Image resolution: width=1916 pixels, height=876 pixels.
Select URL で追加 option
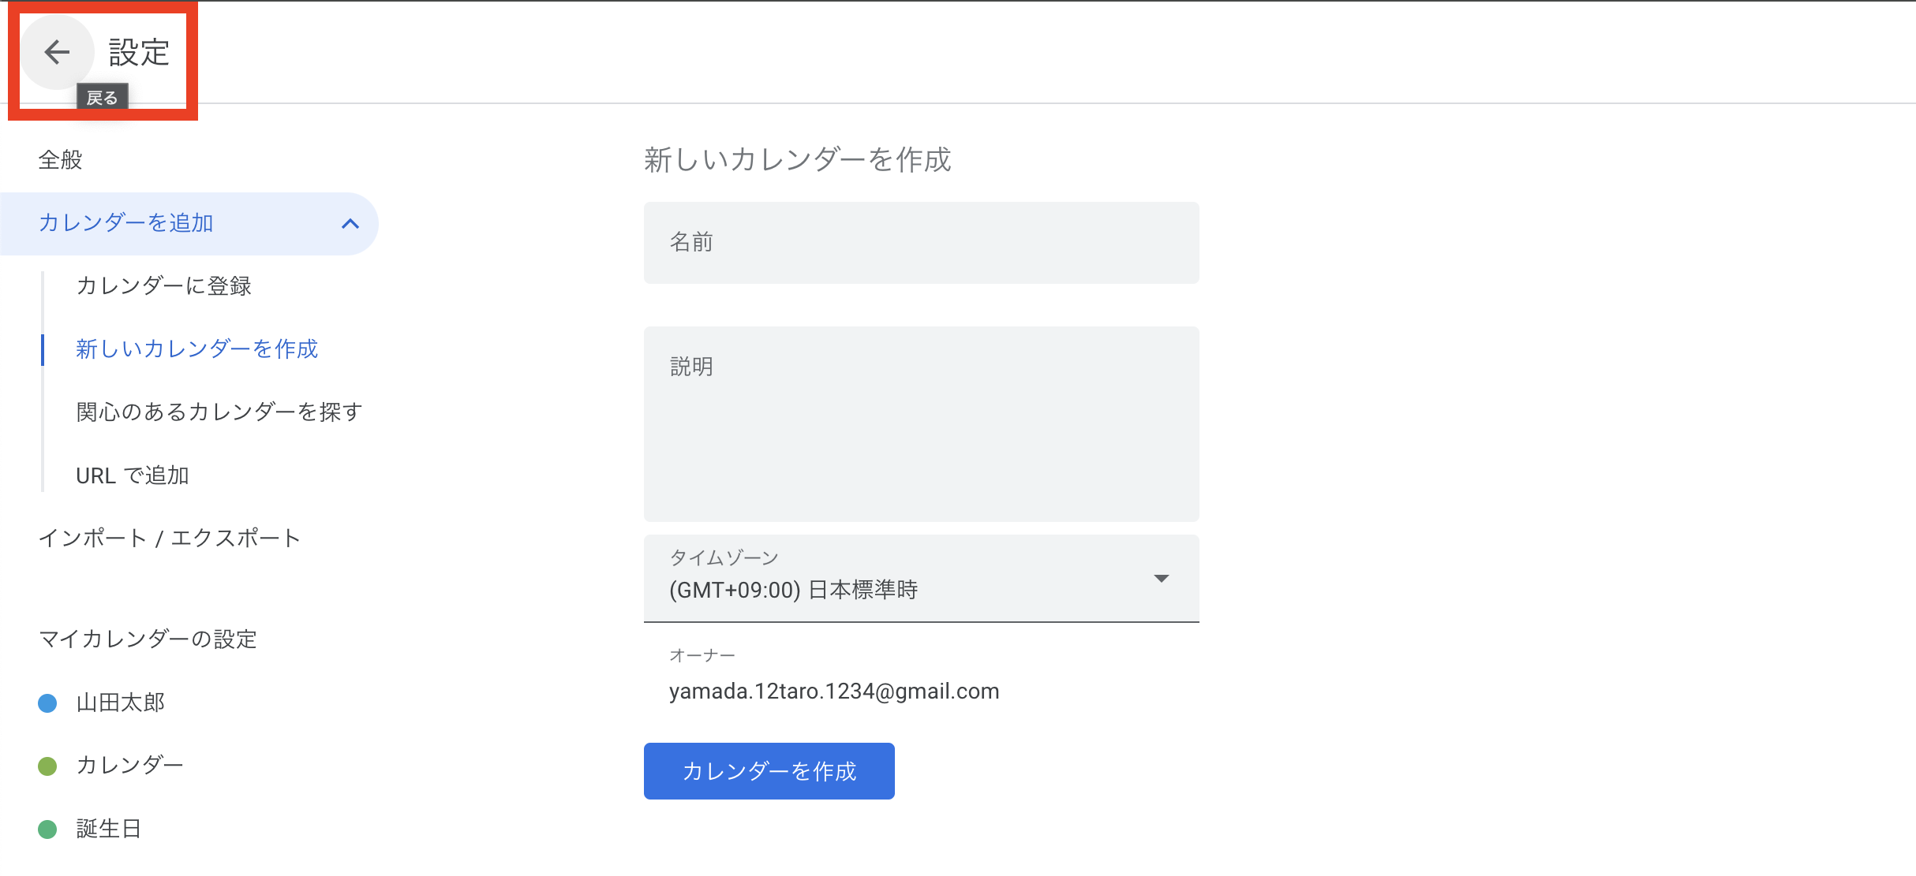(132, 475)
